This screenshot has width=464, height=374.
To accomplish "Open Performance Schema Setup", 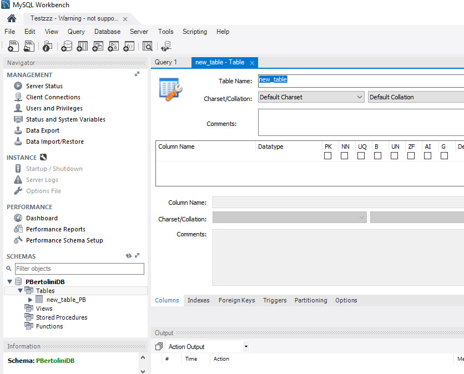I will tap(64, 240).
